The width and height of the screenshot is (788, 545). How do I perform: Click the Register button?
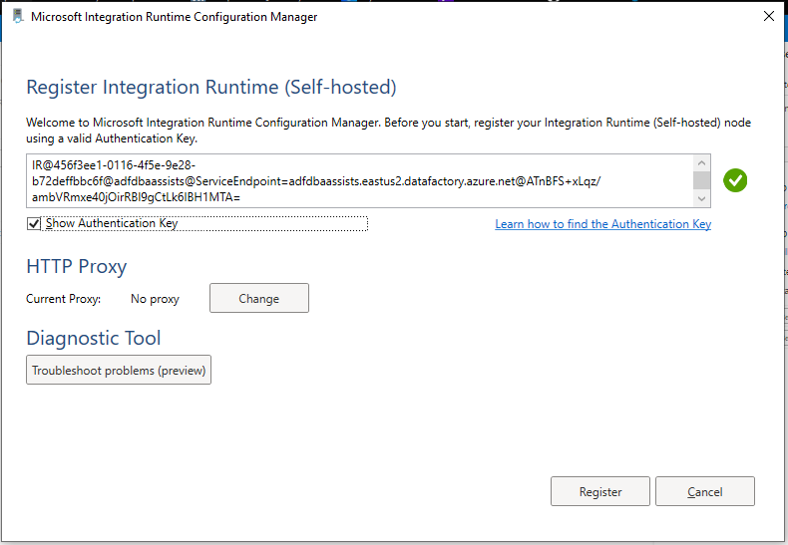tap(600, 491)
